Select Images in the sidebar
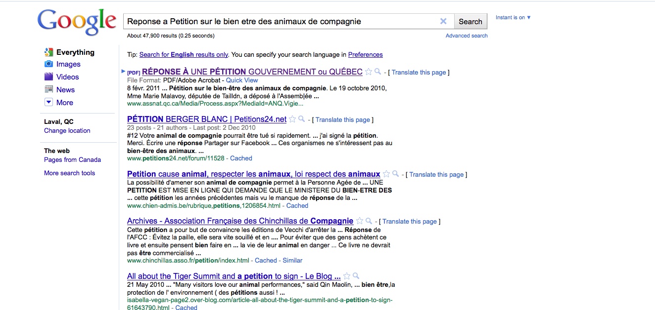 click(x=68, y=64)
